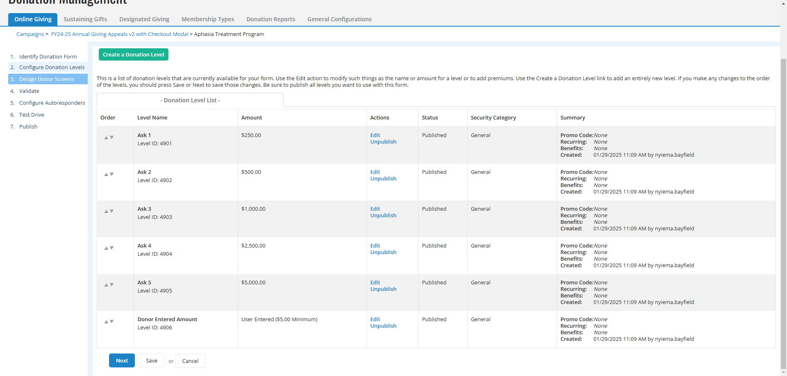787x376 pixels.
Task: Open Donation Reports tab
Action: (271, 19)
